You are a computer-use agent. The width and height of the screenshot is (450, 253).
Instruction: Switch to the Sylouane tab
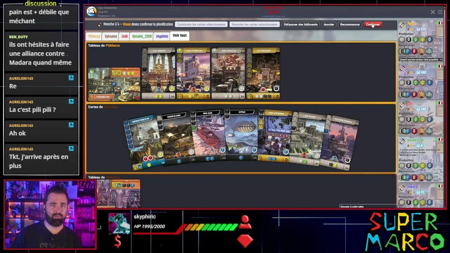click(111, 37)
